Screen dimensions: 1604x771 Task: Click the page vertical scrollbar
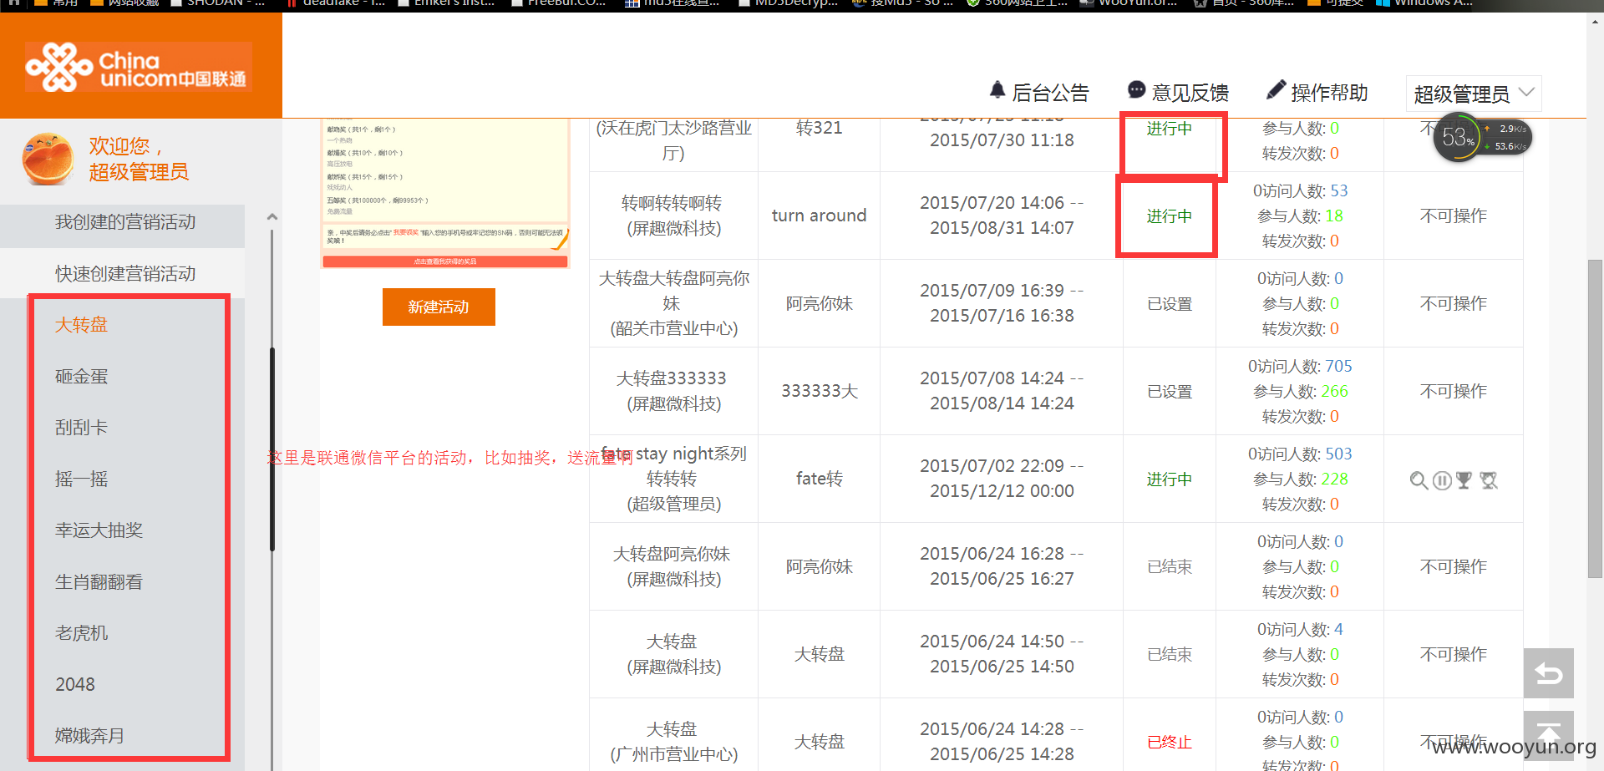(x=1595, y=418)
